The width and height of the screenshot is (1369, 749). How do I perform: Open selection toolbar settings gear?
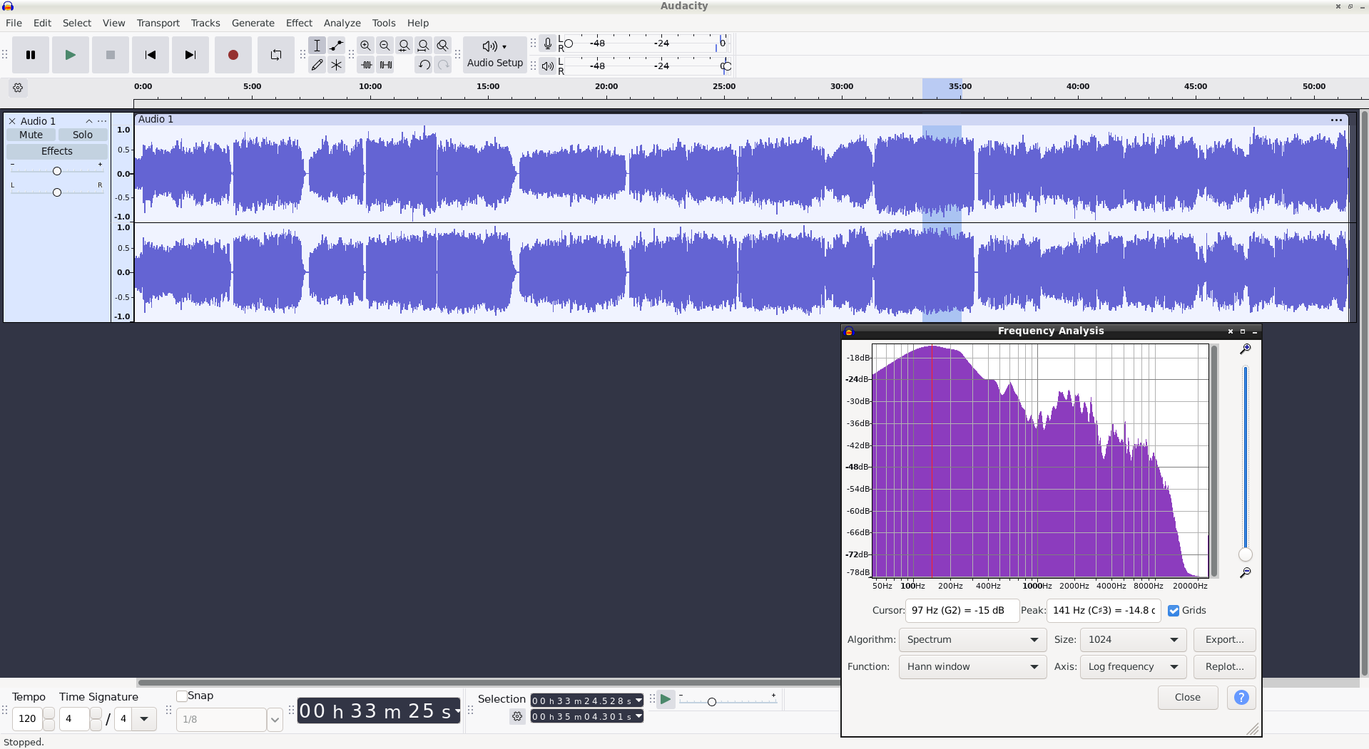(517, 716)
